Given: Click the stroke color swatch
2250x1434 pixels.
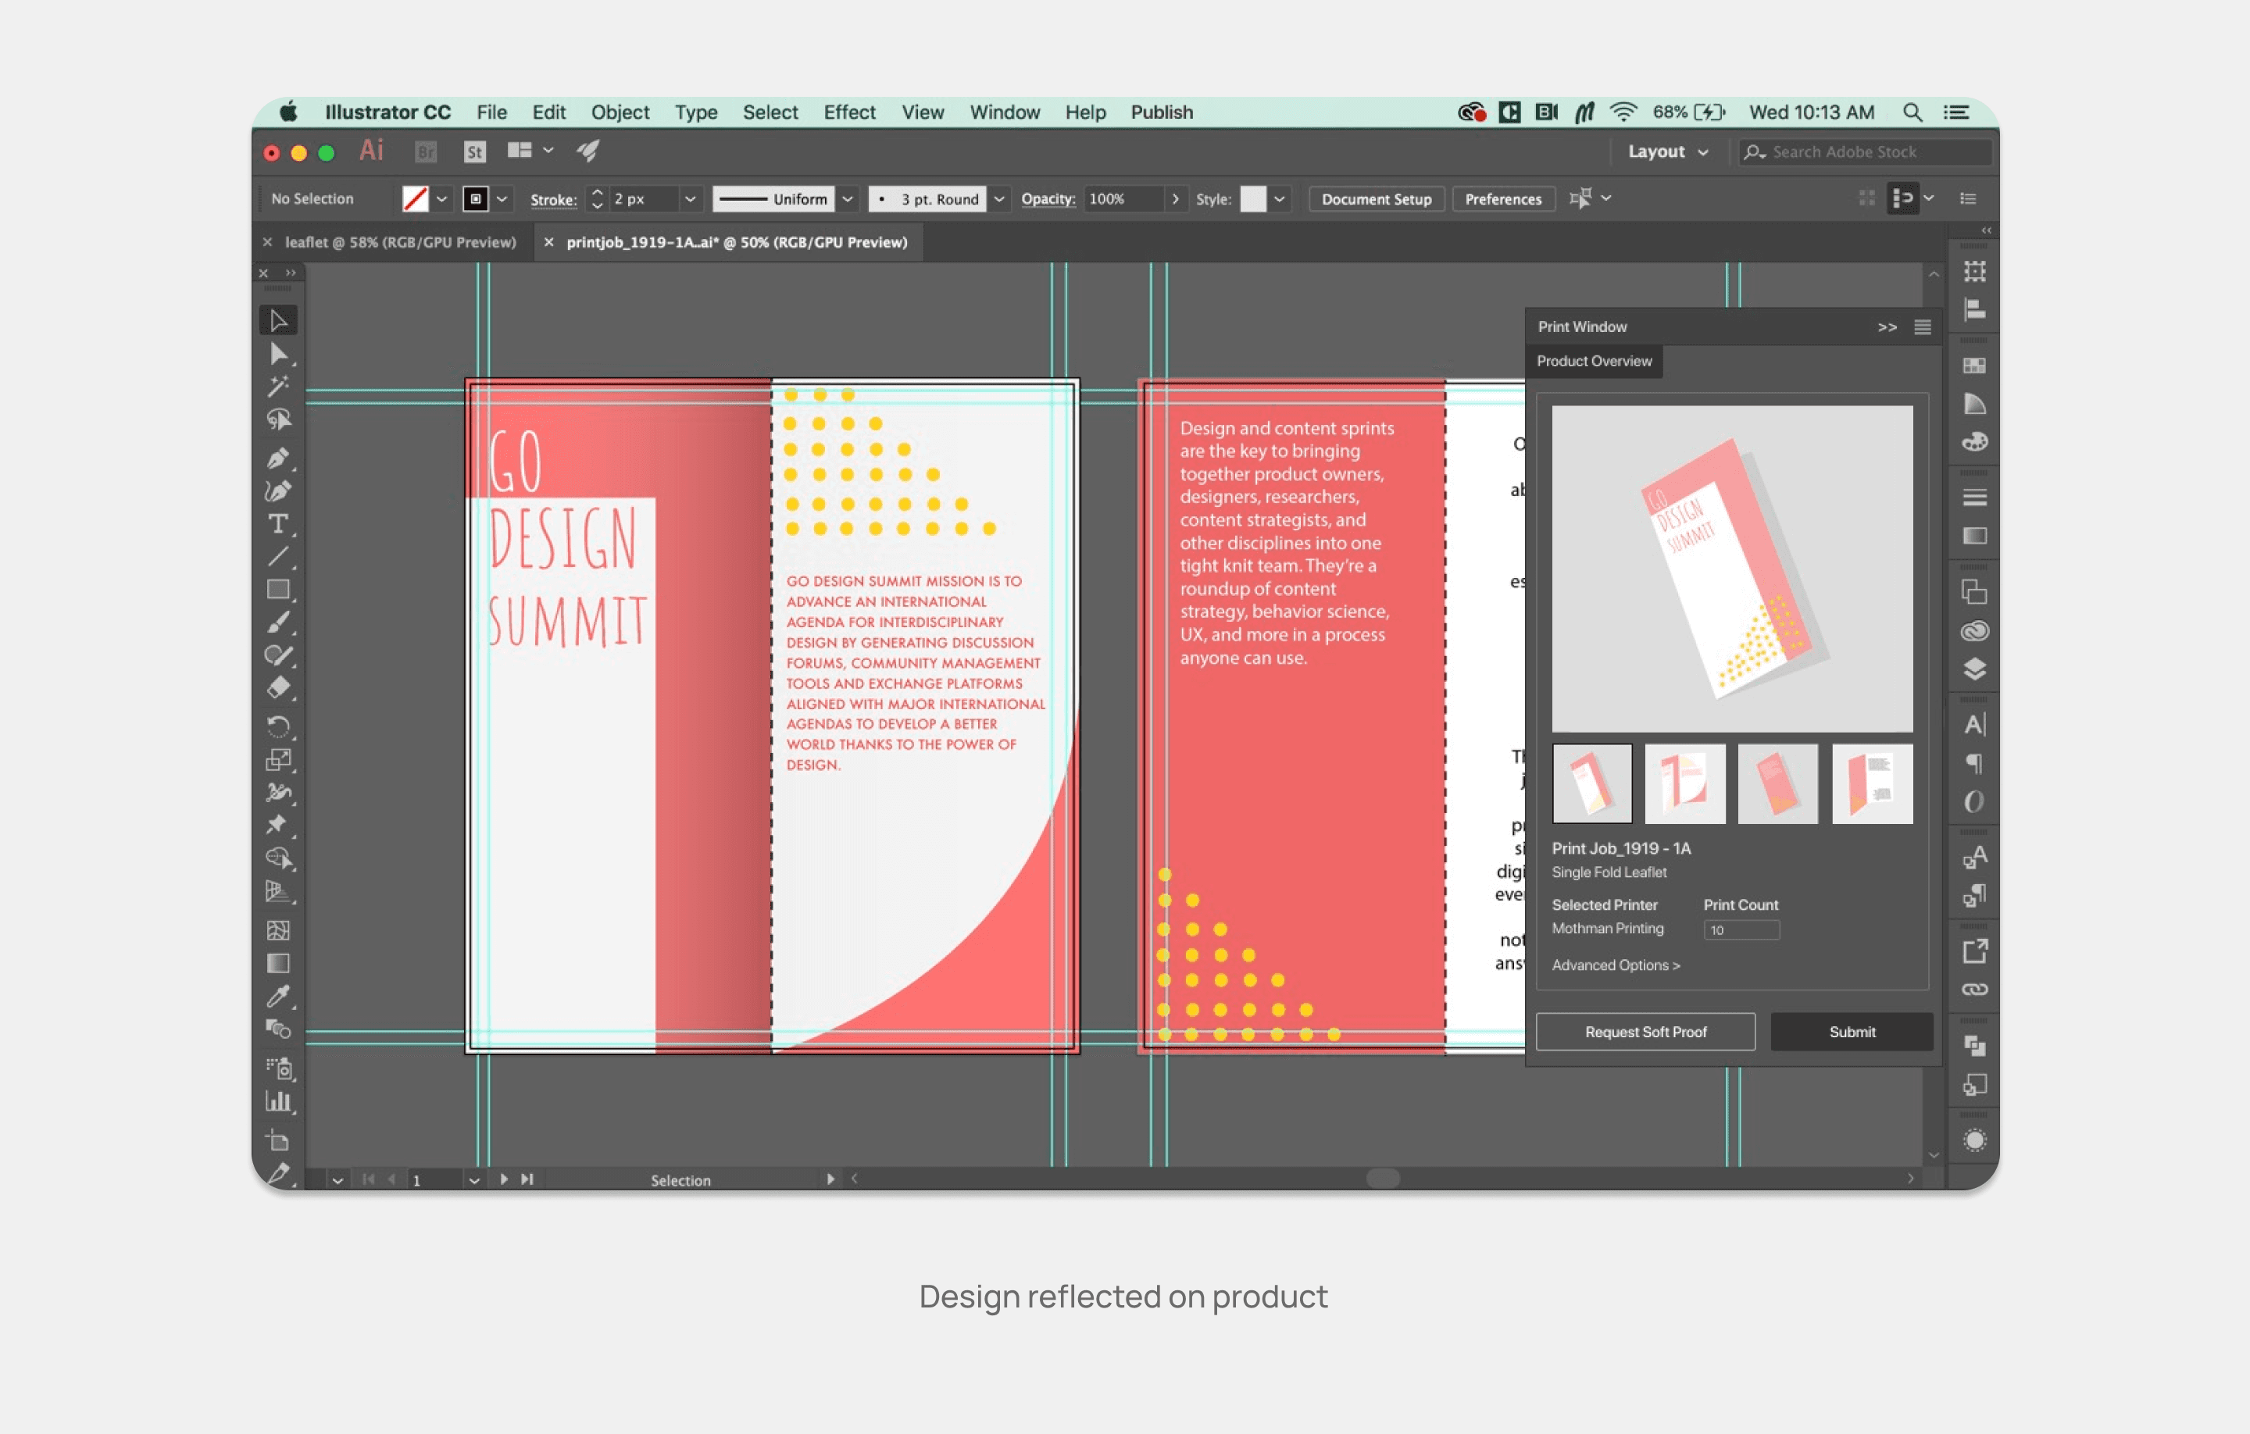Looking at the screenshot, I should pyautogui.click(x=476, y=199).
